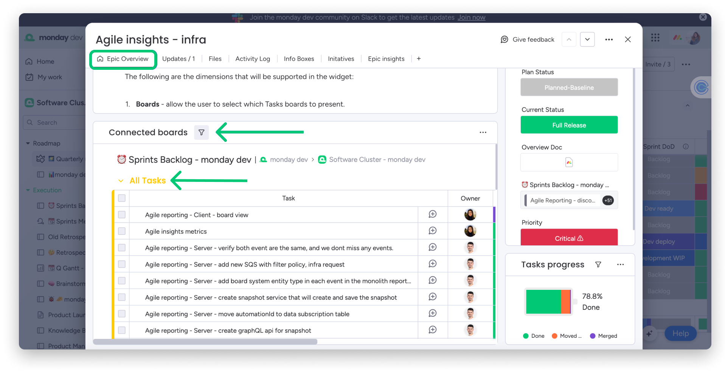The image size is (725, 374).
Task: Switch to the Activity Log tab
Action: (x=253, y=59)
